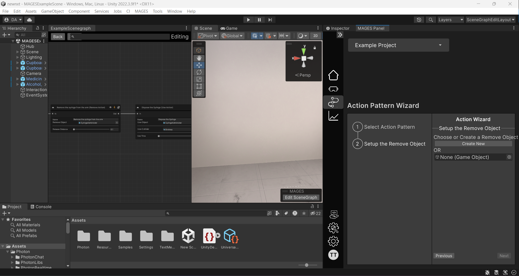Toggle Scene gizmo rotation lock
Image resolution: width=519 pixels, height=276 pixels.
point(314,48)
